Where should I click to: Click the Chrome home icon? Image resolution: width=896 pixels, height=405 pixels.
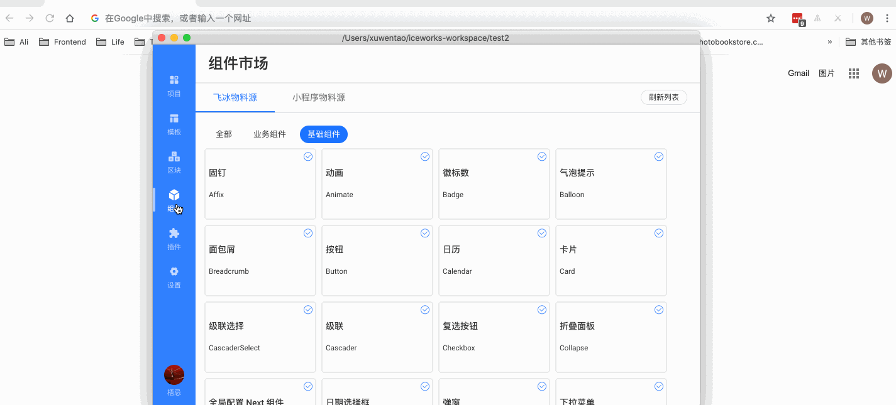pyautogui.click(x=70, y=18)
